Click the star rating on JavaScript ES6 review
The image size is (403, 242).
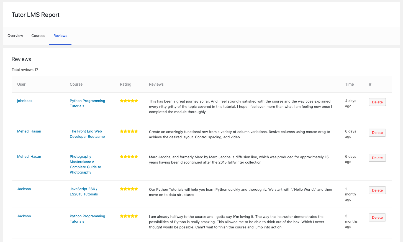point(129,189)
